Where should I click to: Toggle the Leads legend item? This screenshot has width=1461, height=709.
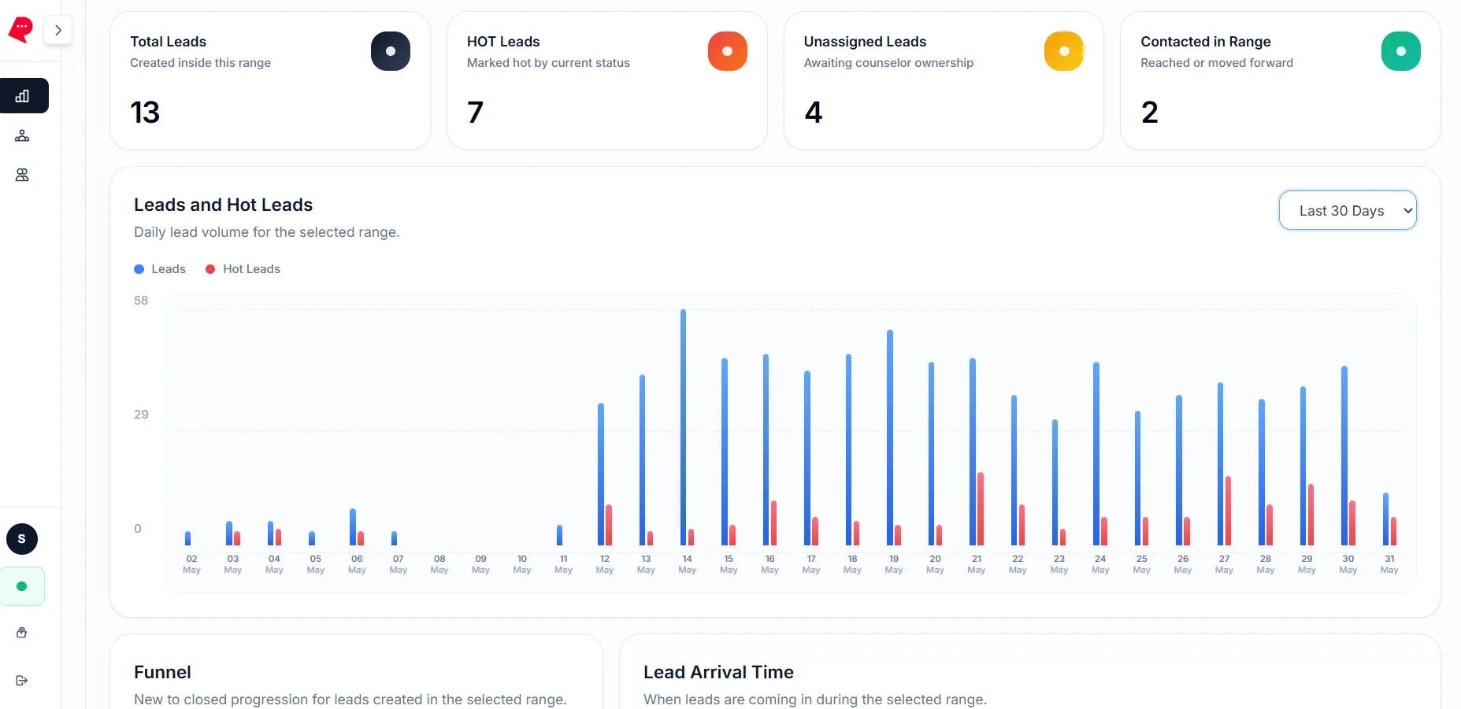tap(160, 269)
